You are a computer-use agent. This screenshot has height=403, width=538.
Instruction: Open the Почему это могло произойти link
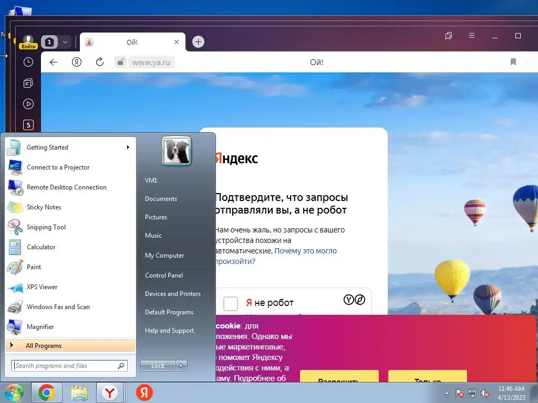pyautogui.click(x=276, y=256)
